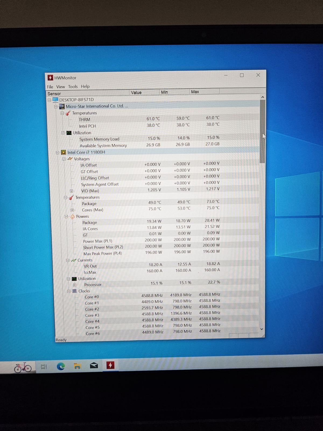The height and width of the screenshot is (431, 323).
Task: Click the 2593.7 MHz value cell
Action: (x=152, y=308)
